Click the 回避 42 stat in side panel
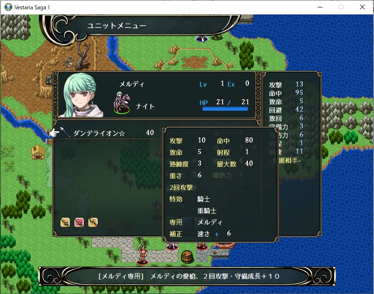 (286, 110)
